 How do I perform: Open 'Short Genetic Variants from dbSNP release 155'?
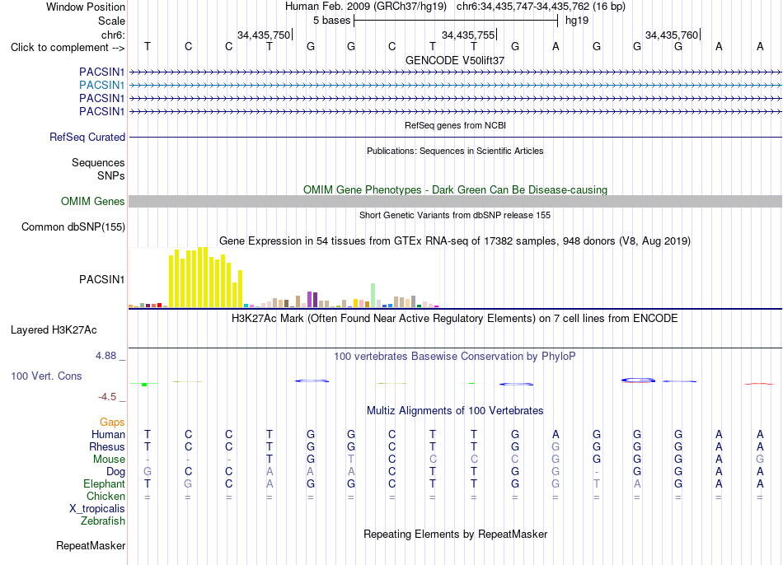tap(455, 215)
